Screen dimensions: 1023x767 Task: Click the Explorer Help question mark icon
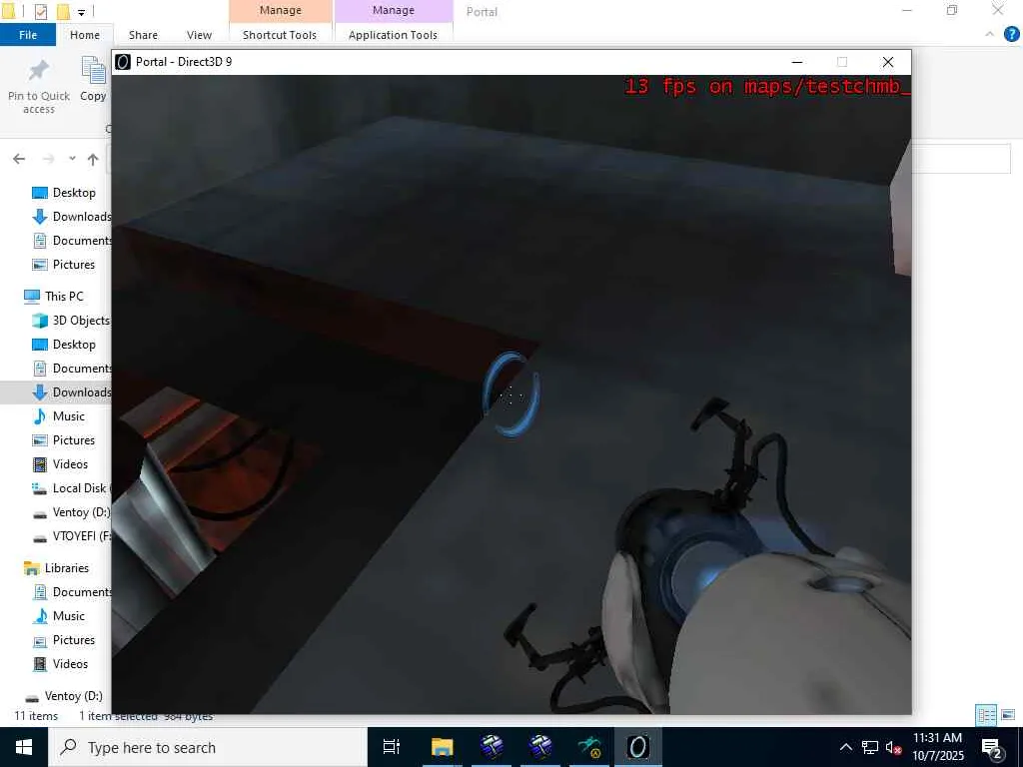pos(1011,35)
